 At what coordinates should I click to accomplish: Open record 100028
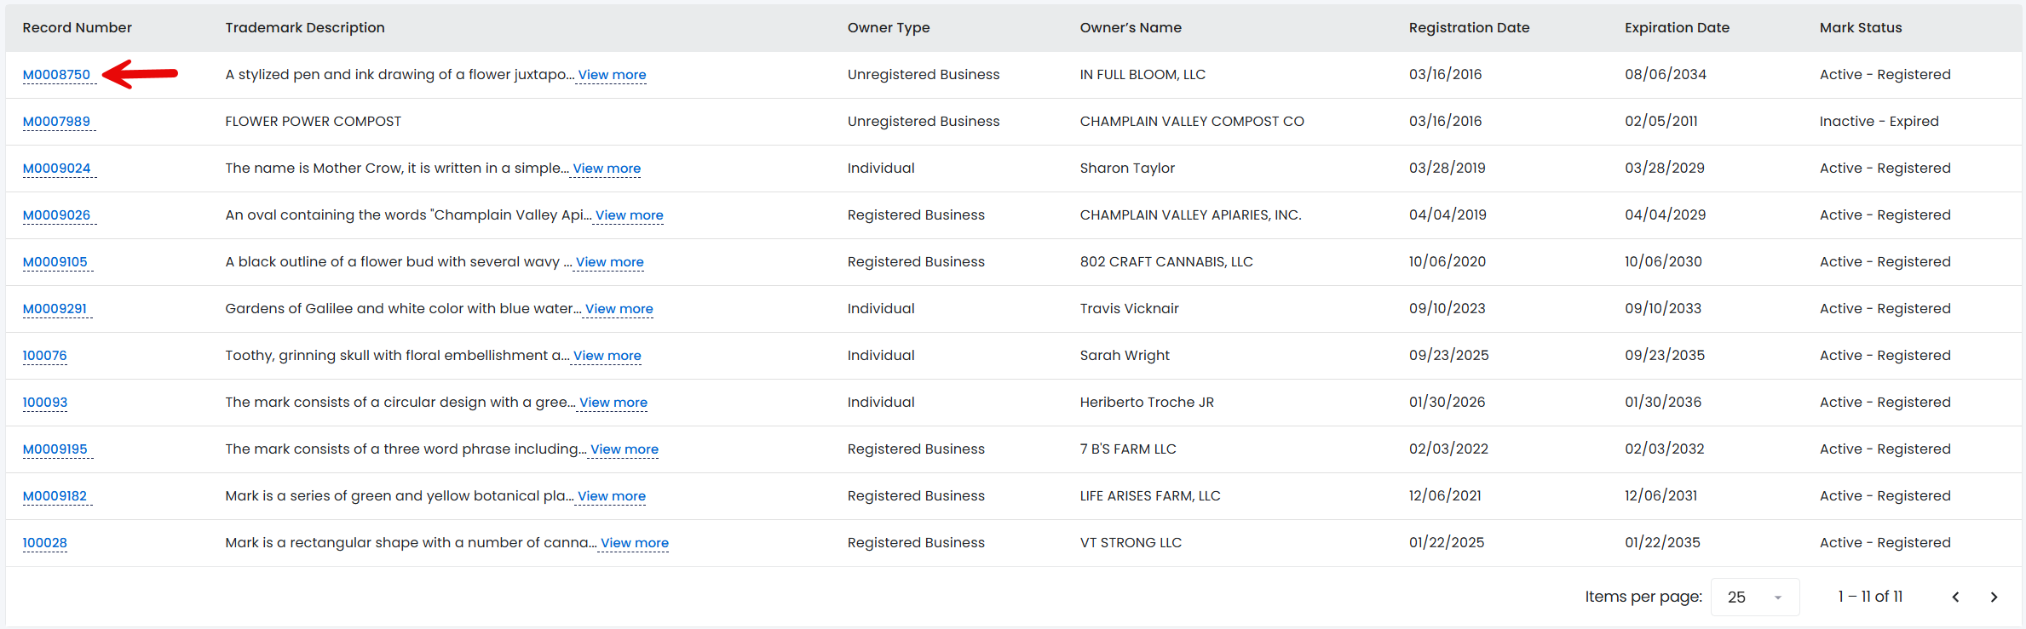click(x=44, y=543)
